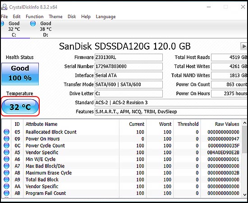Select the Power Cycle Count attribute name
The height and width of the screenshot is (203, 248).
point(45,146)
